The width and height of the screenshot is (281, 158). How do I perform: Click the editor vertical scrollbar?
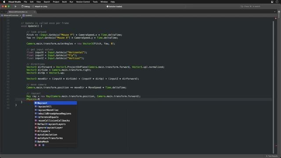pos(273,87)
